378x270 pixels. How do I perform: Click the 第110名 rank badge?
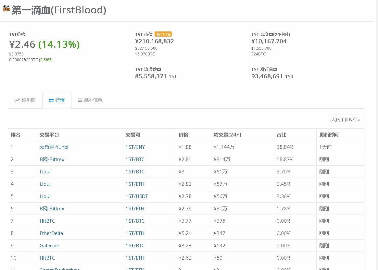[x=163, y=34]
